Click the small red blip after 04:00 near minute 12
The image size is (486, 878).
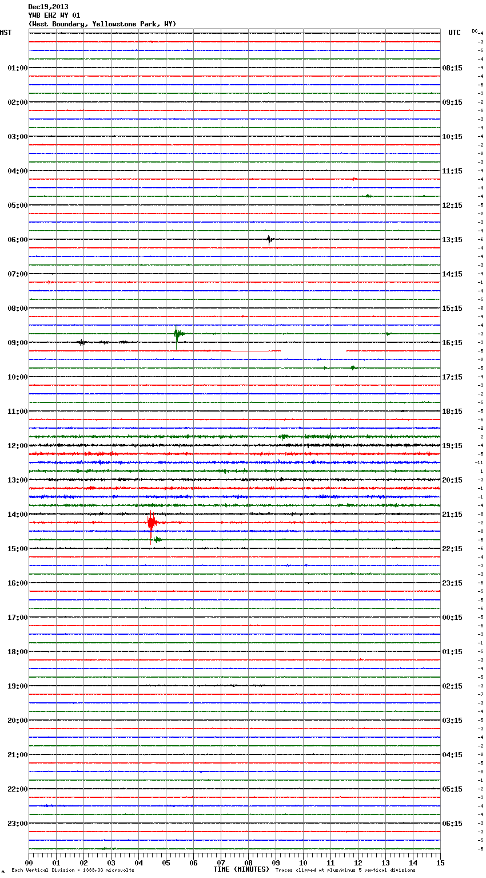[354, 179]
